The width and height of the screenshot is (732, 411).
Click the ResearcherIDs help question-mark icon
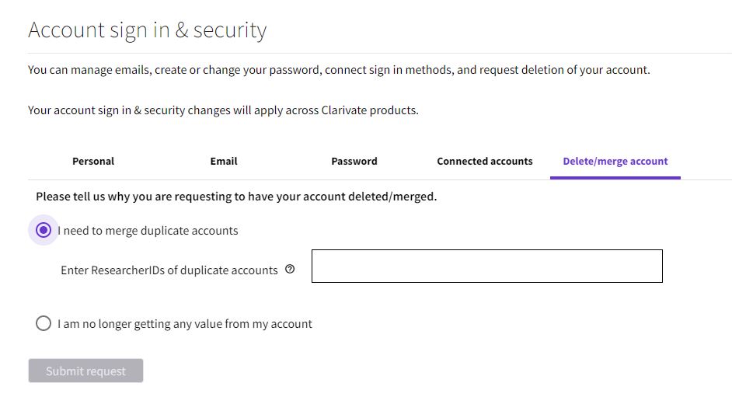pos(290,269)
